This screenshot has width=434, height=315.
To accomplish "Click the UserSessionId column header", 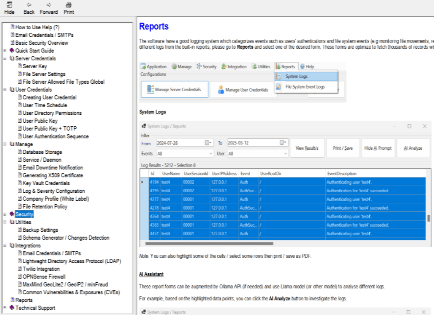I will coord(195,173).
